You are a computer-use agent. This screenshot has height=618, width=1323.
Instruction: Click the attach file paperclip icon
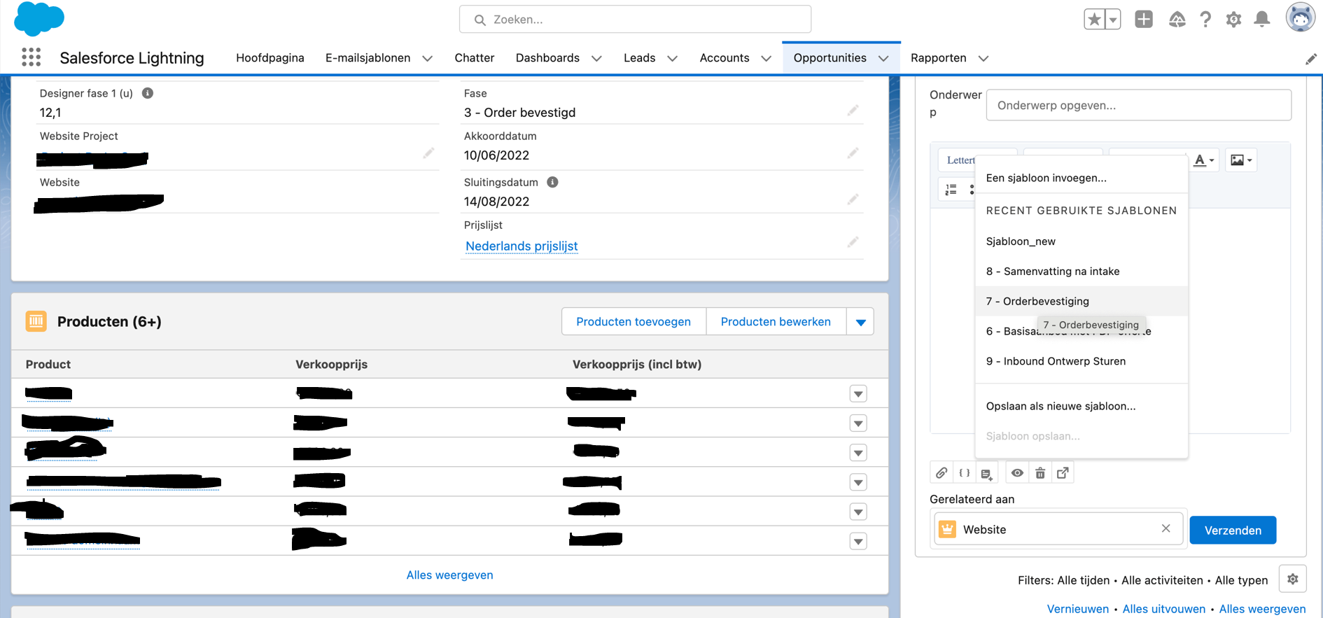coord(941,473)
